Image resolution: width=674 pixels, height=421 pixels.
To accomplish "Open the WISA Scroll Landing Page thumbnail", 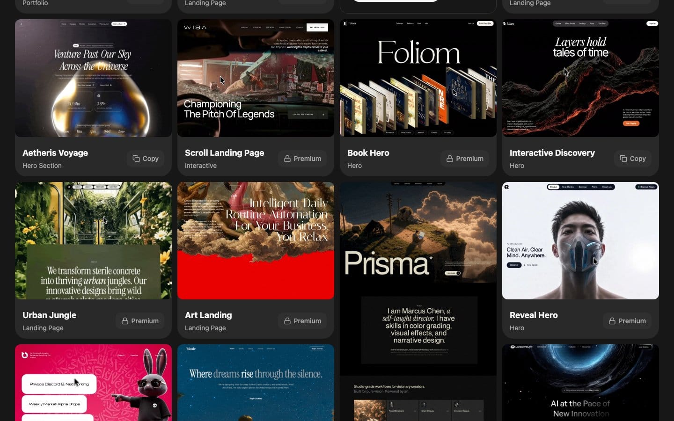I will pyautogui.click(x=256, y=78).
